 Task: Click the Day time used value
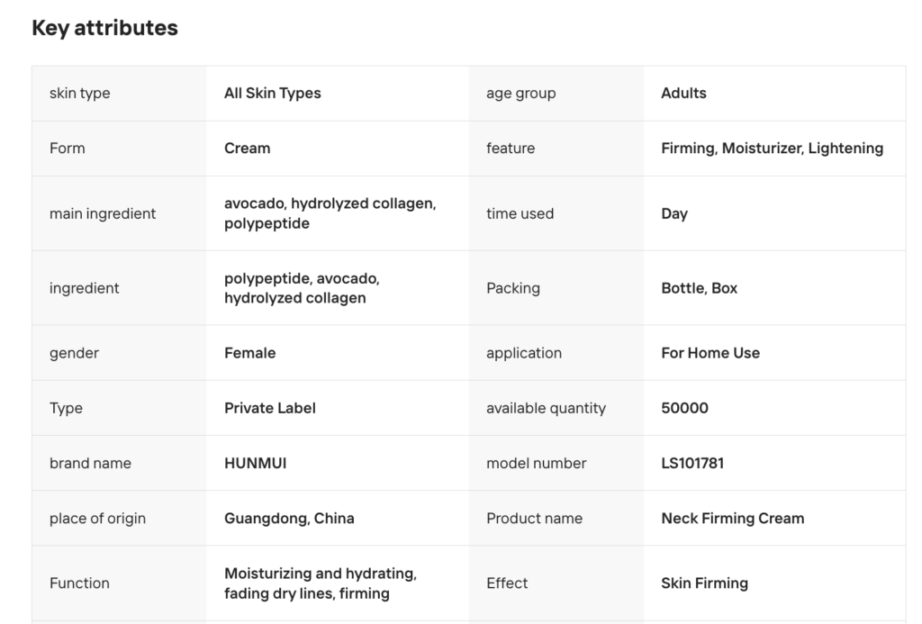click(x=673, y=213)
